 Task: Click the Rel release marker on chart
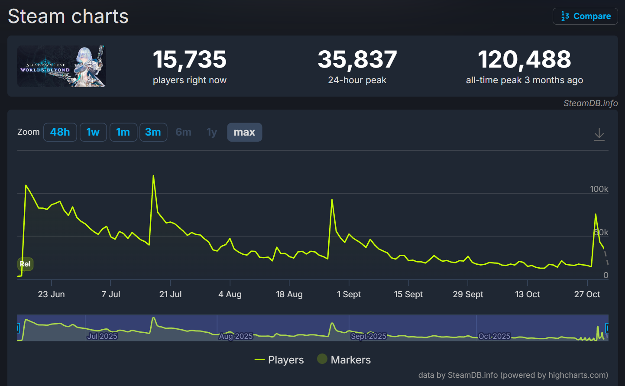click(x=25, y=264)
